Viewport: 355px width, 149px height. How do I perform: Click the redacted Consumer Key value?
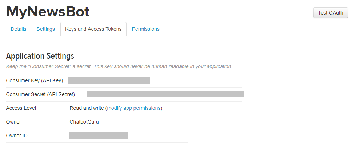[x=109, y=80]
